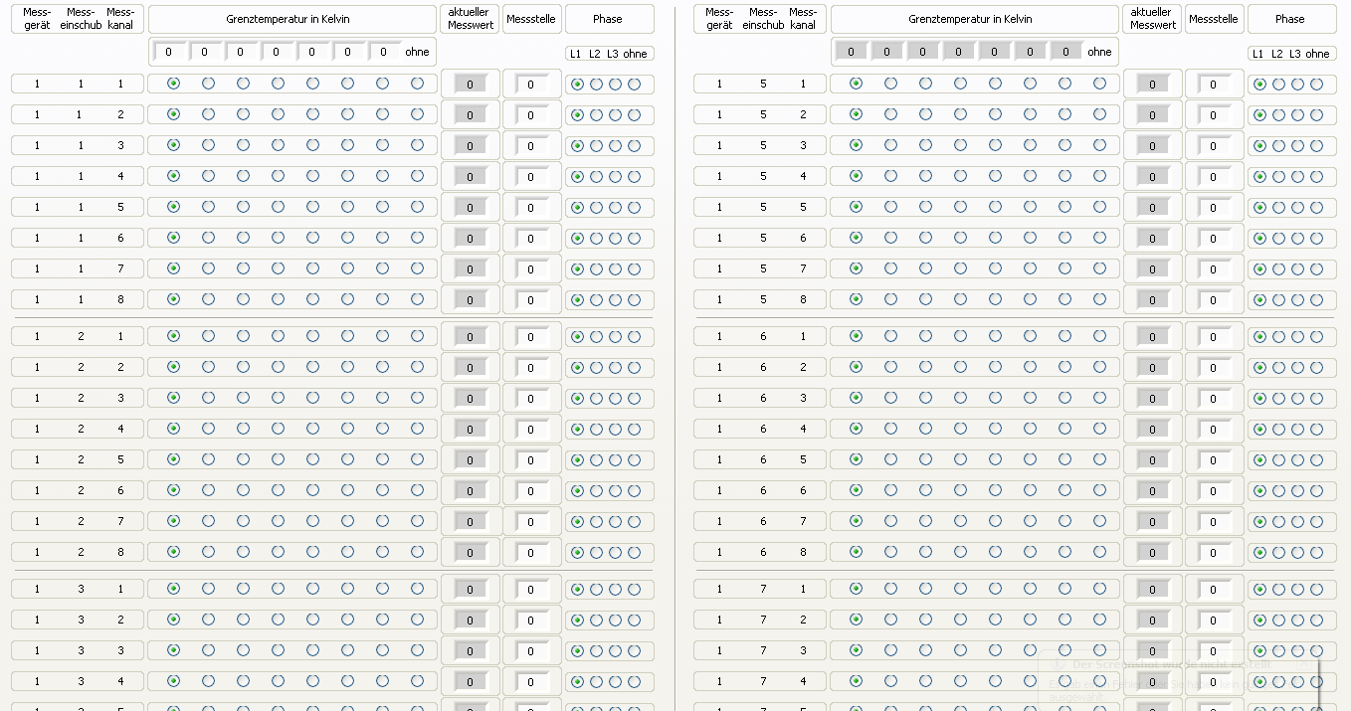This screenshot has height=711, width=1351.
Task: Click aktueller Messwert value of row 1-6-1
Action: [1153, 337]
